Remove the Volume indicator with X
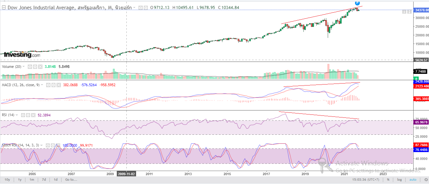The width and height of the screenshot is (429, 184). pos(40,67)
